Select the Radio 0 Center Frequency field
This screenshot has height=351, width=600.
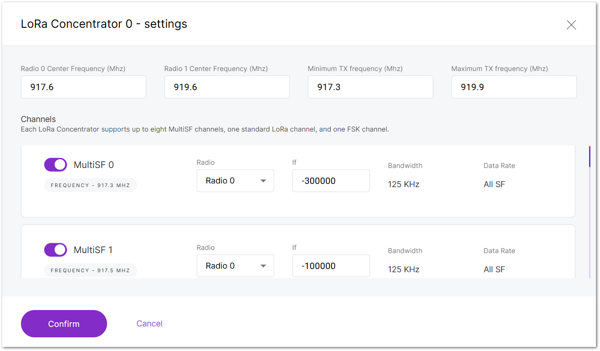point(83,86)
